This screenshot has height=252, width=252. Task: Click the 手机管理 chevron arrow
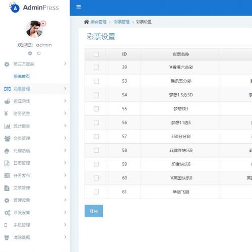[66, 225]
